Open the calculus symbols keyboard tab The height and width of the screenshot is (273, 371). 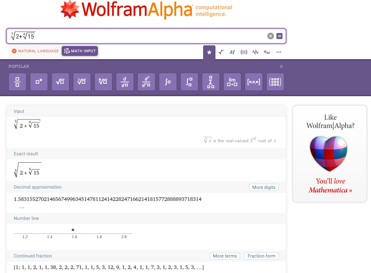click(232, 52)
